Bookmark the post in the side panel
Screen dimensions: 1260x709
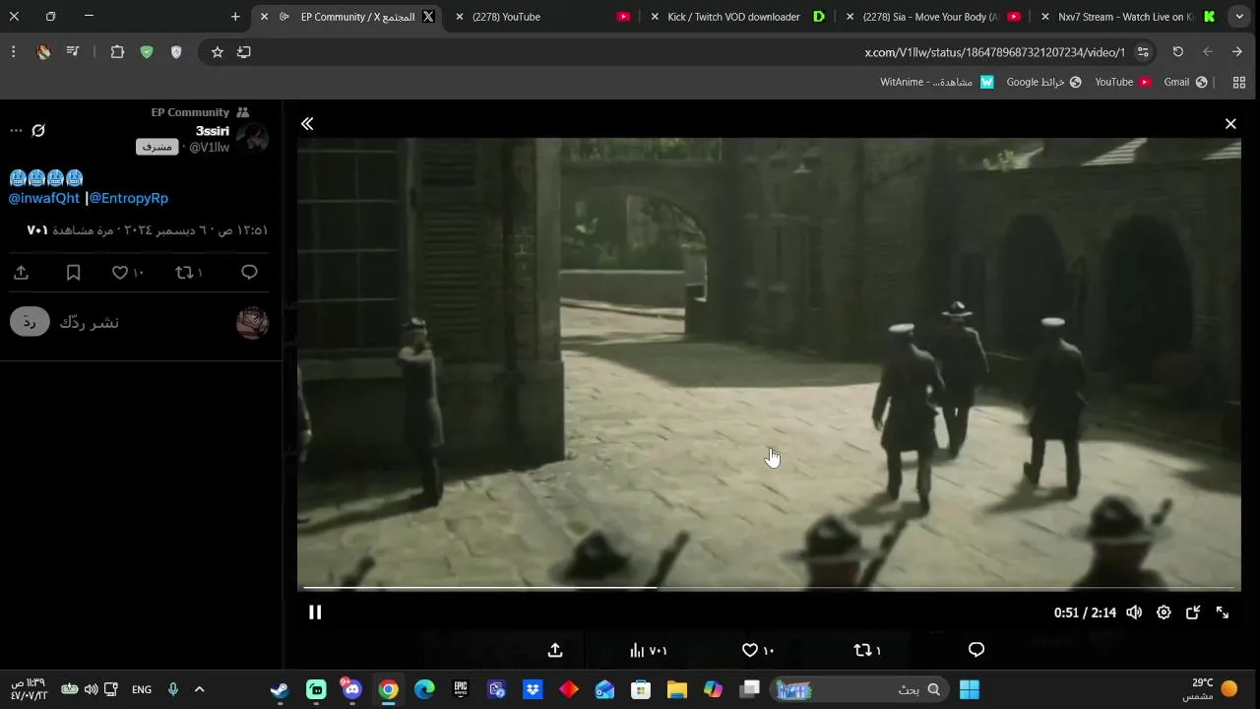click(x=73, y=273)
